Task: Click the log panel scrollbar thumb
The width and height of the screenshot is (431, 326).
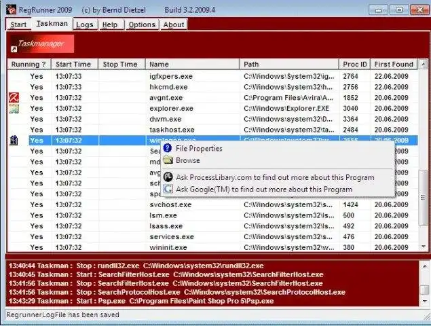Action: (425, 289)
